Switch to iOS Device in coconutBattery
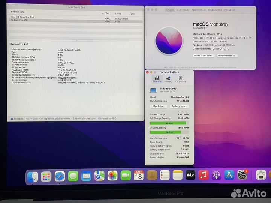Image resolution: width=271 pixels, height=203 pixels. [180, 79]
